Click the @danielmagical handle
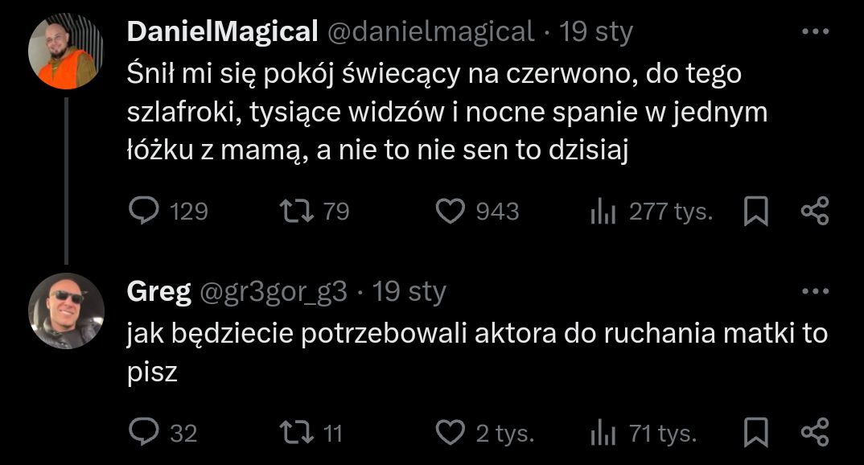 coord(430,32)
